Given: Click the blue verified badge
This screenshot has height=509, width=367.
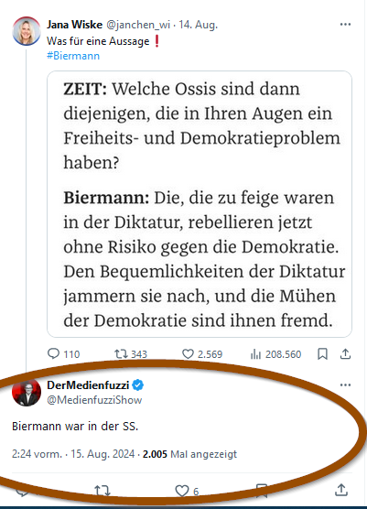Looking at the screenshot, I should pos(138,385).
